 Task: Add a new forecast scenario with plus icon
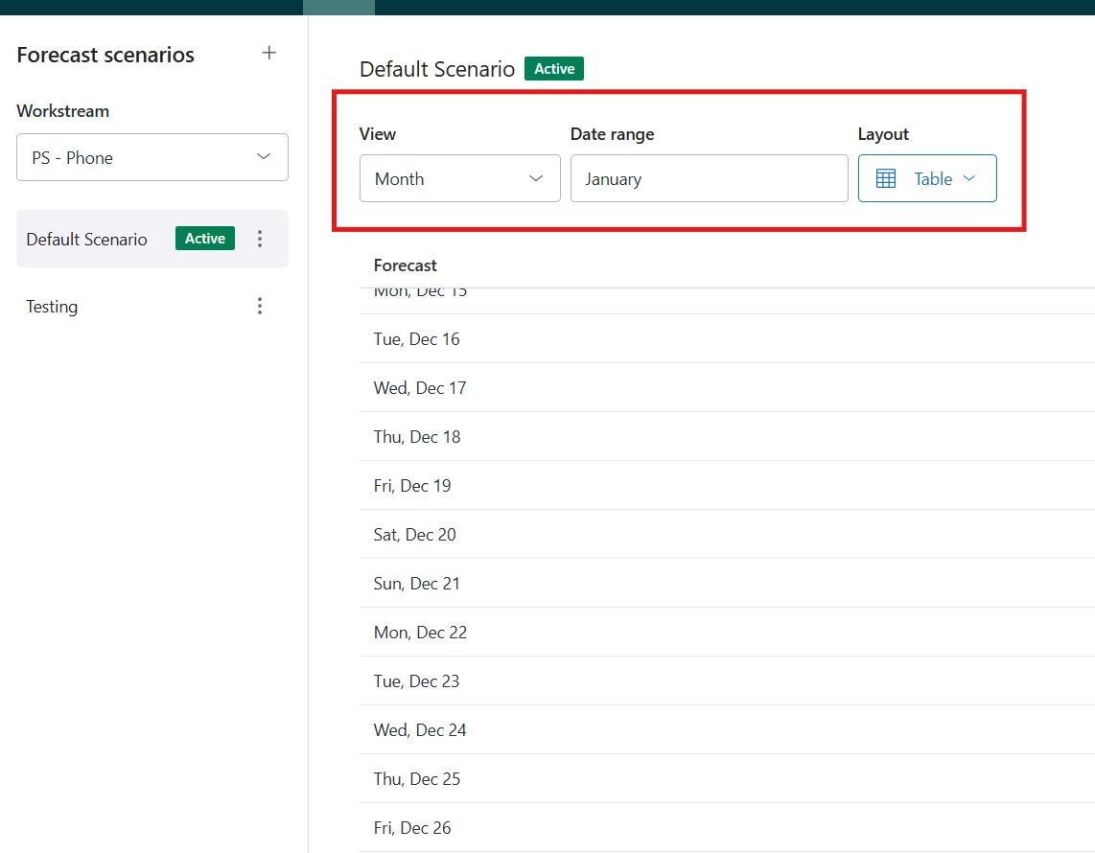coord(268,53)
